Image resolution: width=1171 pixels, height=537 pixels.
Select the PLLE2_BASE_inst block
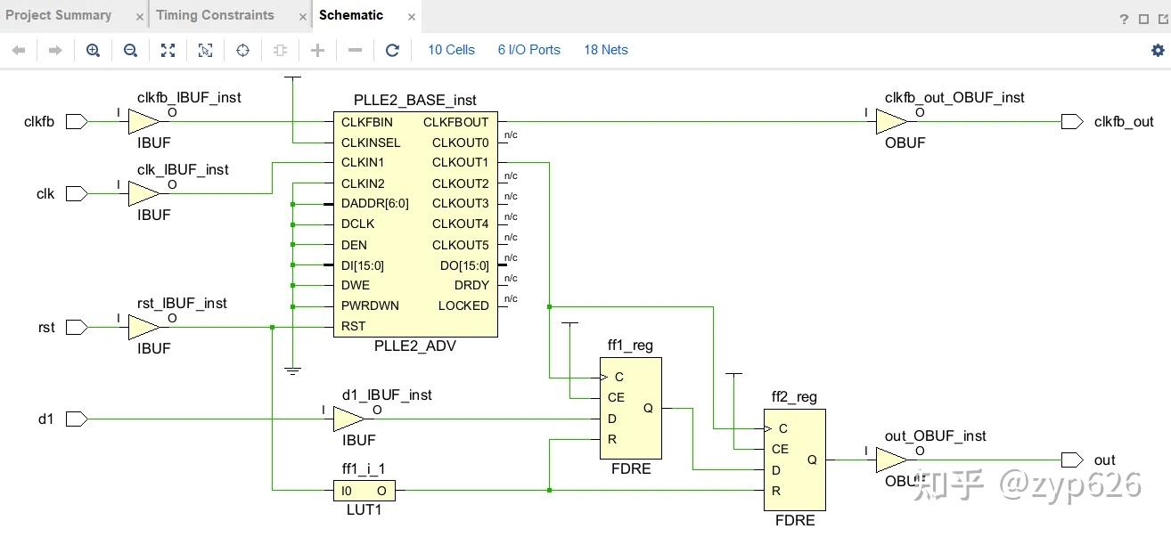pos(414,223)
